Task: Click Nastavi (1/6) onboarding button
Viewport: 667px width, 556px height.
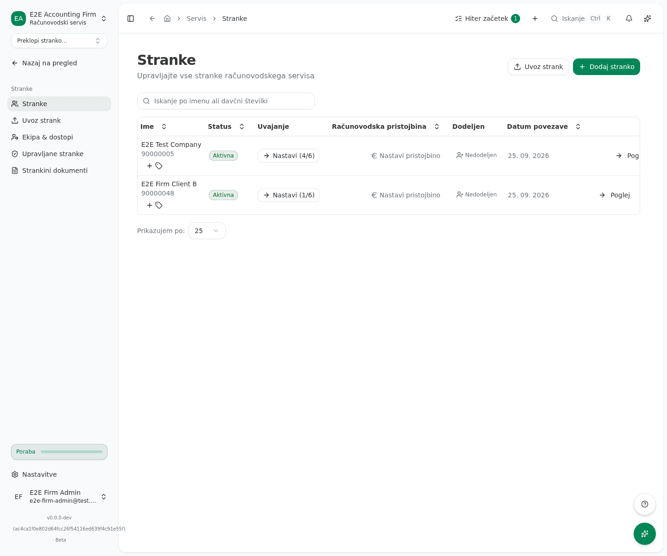Action: point(289,195)
